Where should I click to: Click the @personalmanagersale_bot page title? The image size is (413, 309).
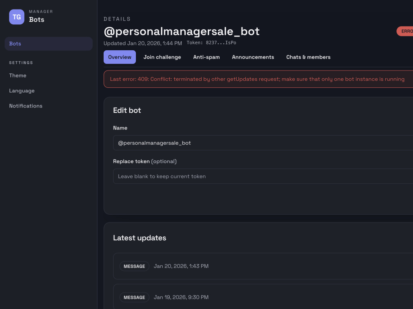tap(182, 31)
